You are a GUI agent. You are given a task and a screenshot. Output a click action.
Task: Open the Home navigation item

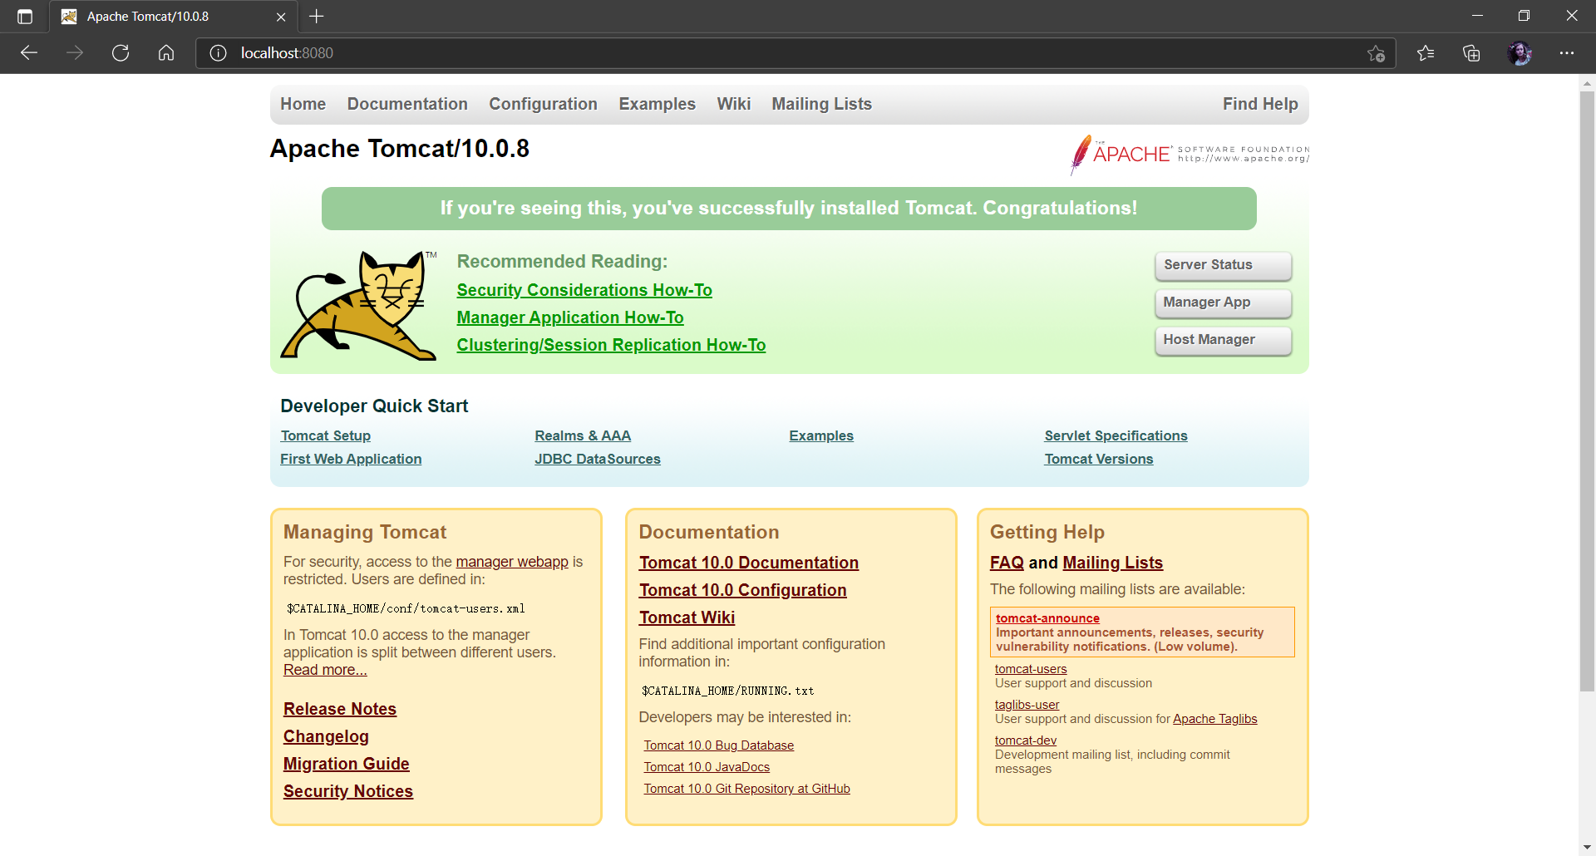[x=303, y=104]
